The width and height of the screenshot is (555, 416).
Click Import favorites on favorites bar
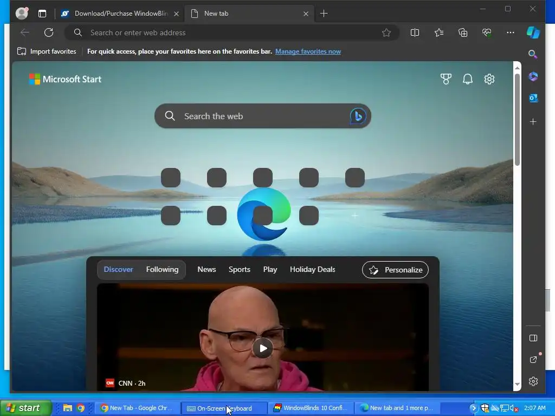[x=47, y=51]
